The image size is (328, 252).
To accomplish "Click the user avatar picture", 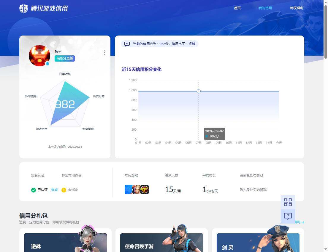I will tap(39, 55).
